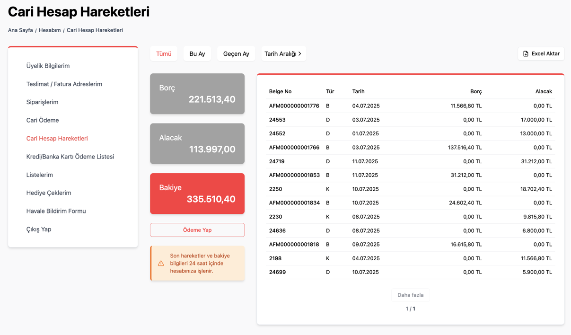Viewport: 571px width, 335px height.
Task: Navigate to Cari Ödeme page
Action: [x=43, y=120]
